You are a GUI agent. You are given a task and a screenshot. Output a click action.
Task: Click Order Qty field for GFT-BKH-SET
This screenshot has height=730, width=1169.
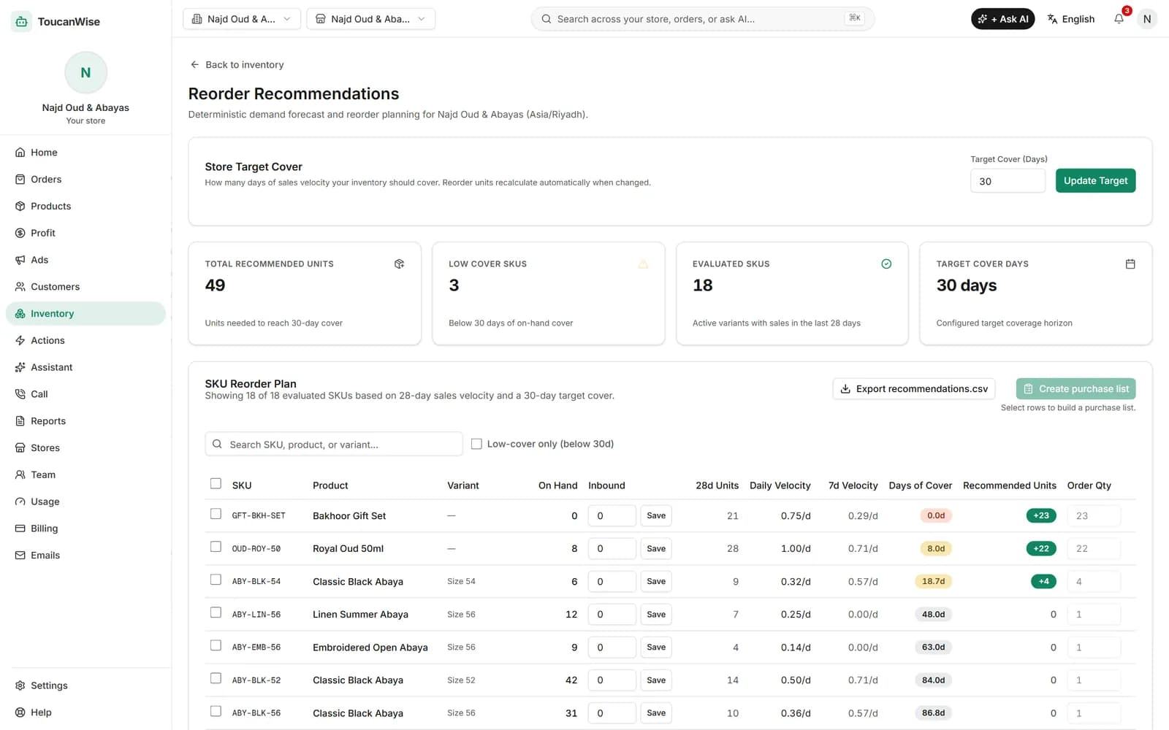point(1093,515)
